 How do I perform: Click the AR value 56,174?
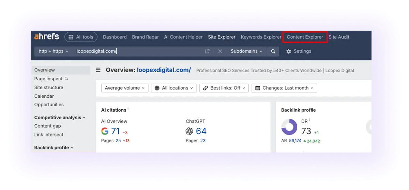(295, 141)
